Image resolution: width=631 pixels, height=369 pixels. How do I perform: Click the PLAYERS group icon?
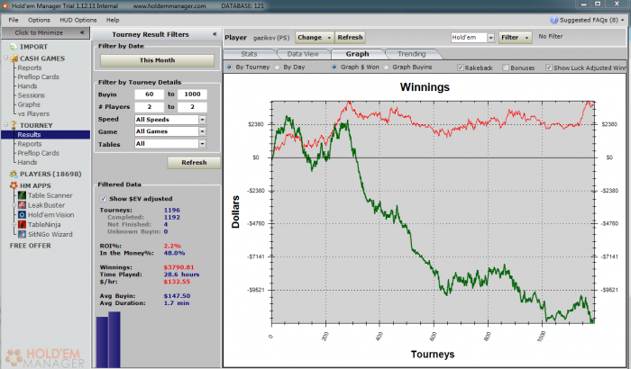(x=14, y=174)
